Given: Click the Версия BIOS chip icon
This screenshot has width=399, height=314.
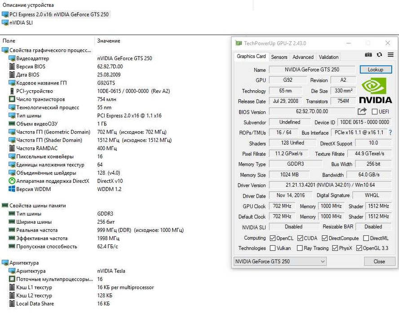Looking at the screenshot, I should [x=12, y=66].
